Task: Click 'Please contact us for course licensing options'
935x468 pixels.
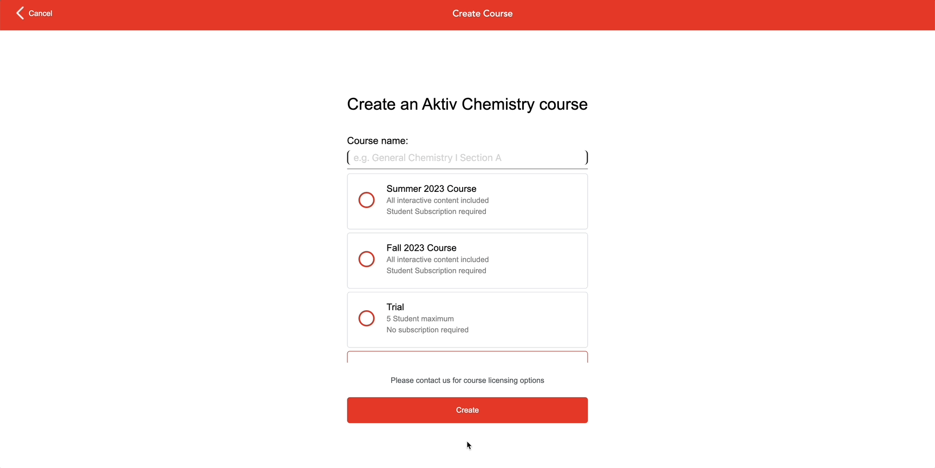Action: click(467, 380)
